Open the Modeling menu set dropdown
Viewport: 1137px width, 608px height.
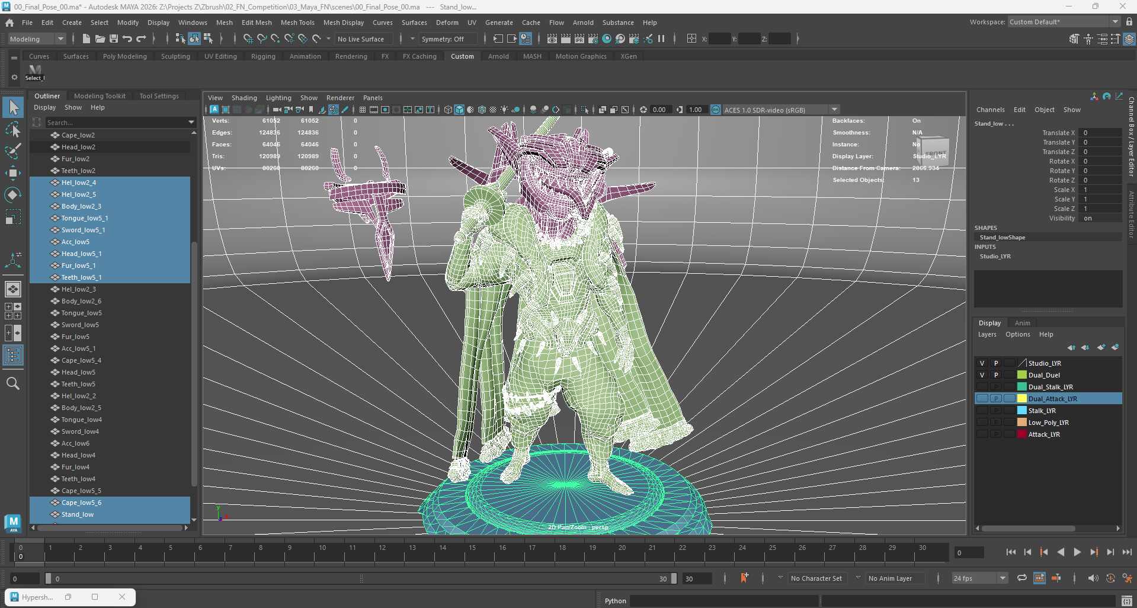37,39
